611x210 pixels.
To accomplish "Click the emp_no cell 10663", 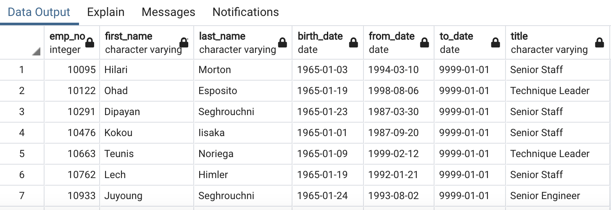I will pyautogui.click(x=82, y=154).
